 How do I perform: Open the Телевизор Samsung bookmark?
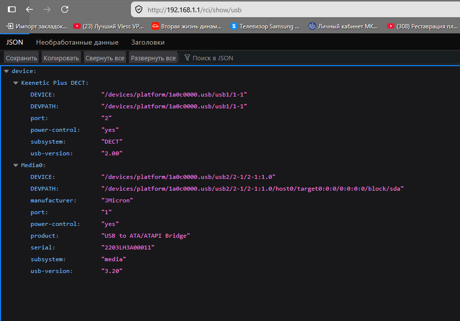pyautogui.click(x=265, y=26)
